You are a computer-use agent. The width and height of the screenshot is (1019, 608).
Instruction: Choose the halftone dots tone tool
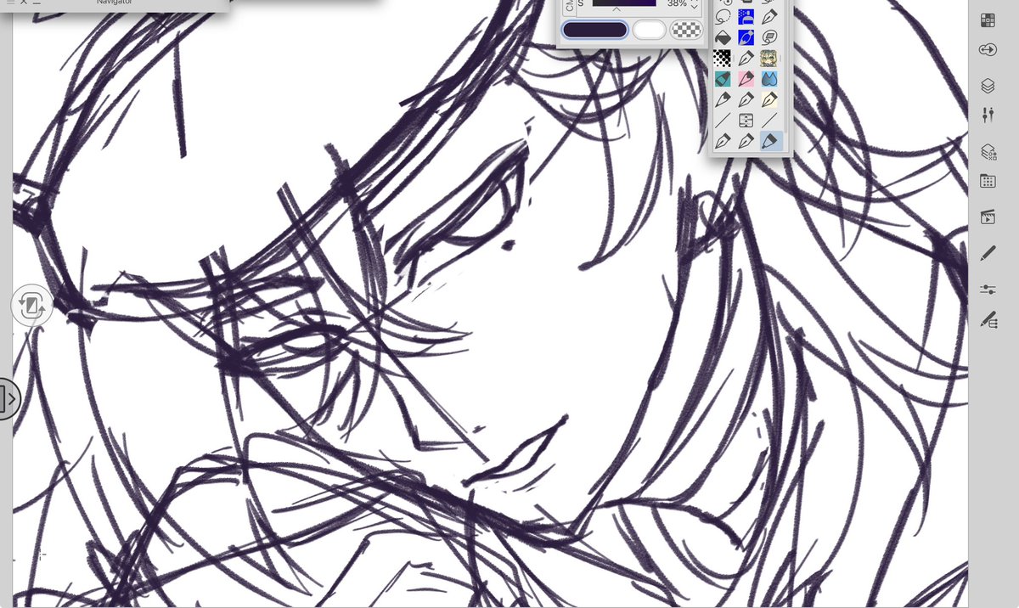tap(723, 59)
